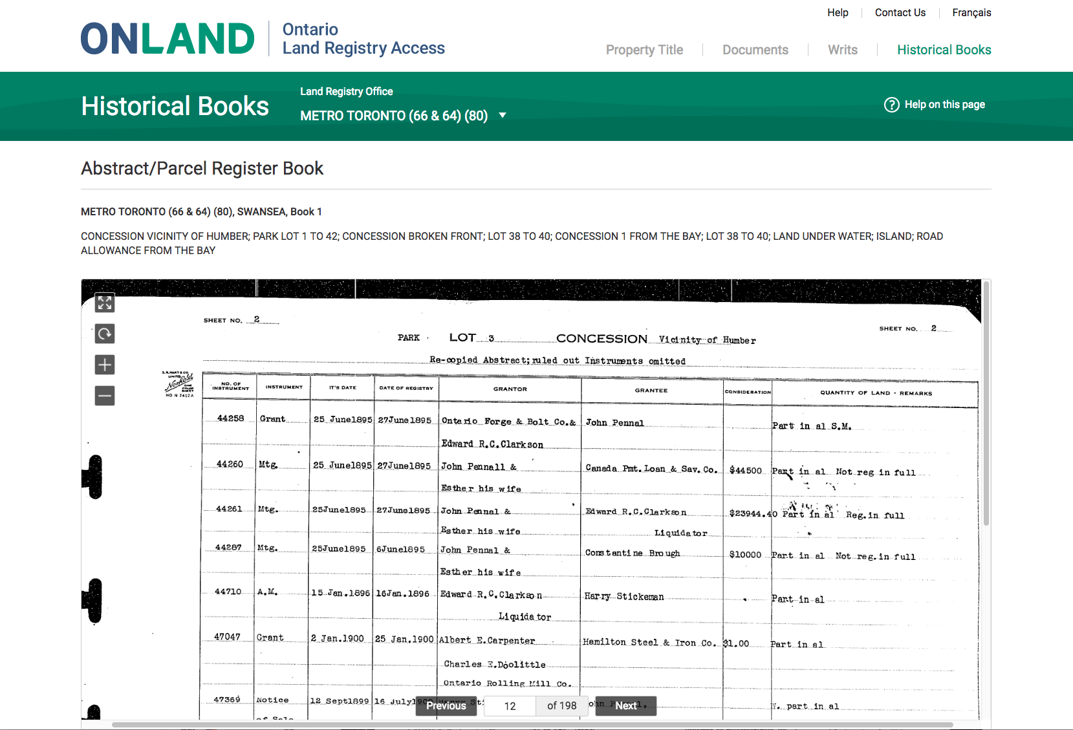Image resolution: width=1073 pixels, height=730 pixels.
Task: Click the page number input field
Action: (x=510, y=705)
